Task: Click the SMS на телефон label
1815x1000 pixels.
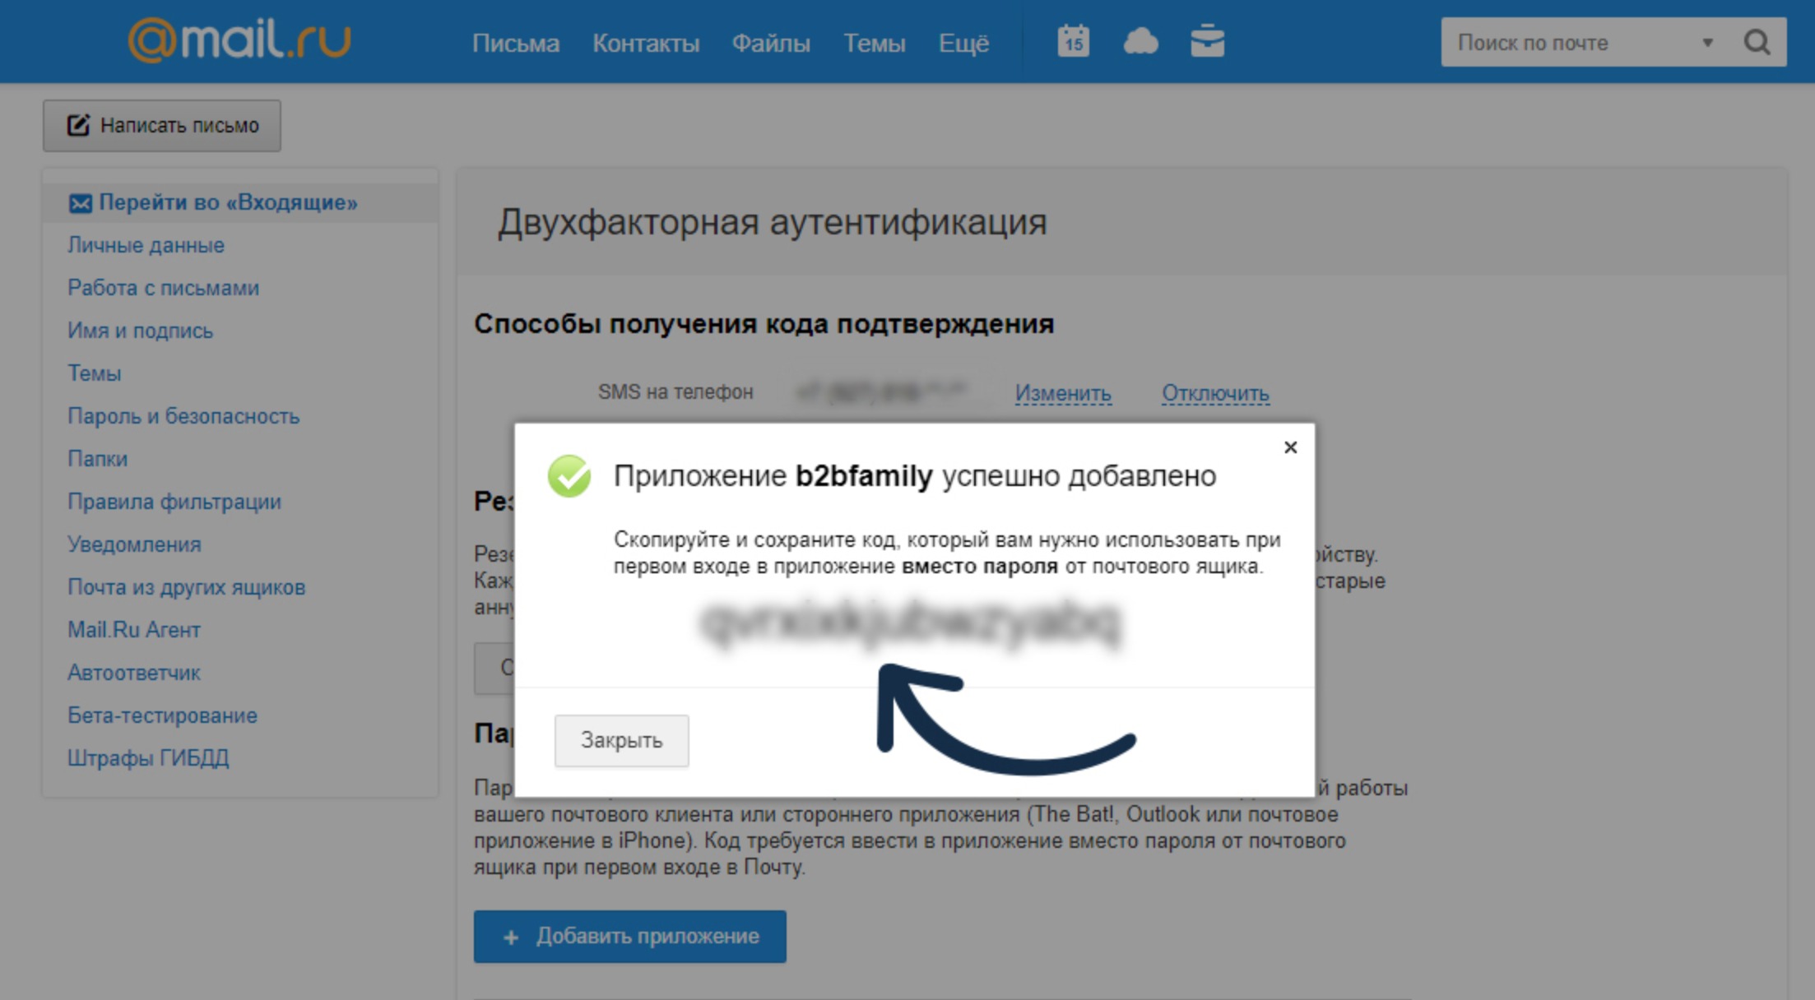Action: [x=675, y=392]
